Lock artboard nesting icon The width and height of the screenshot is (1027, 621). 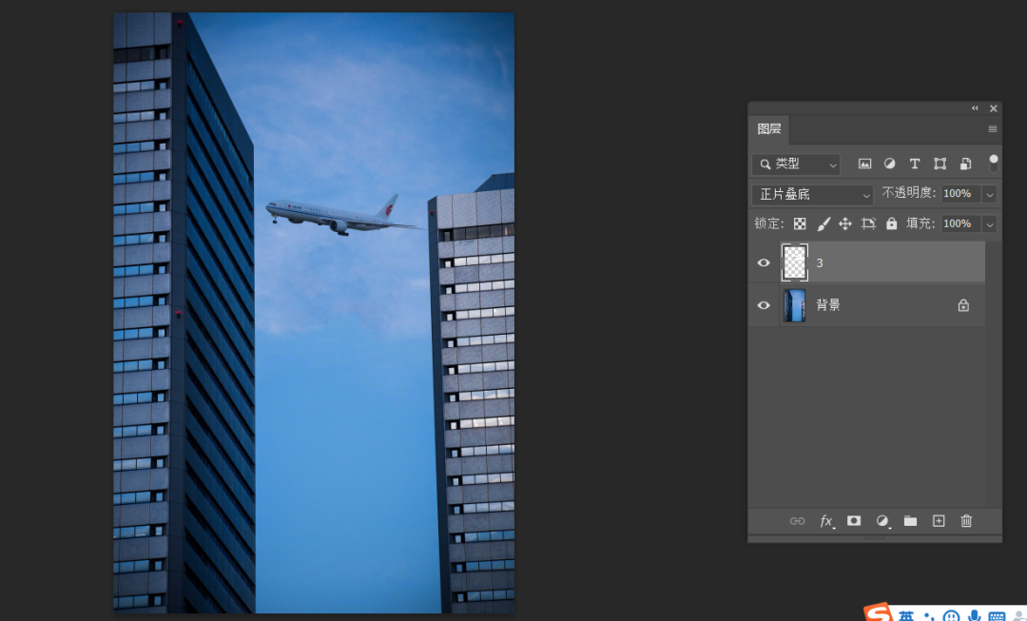click(868, 224)
